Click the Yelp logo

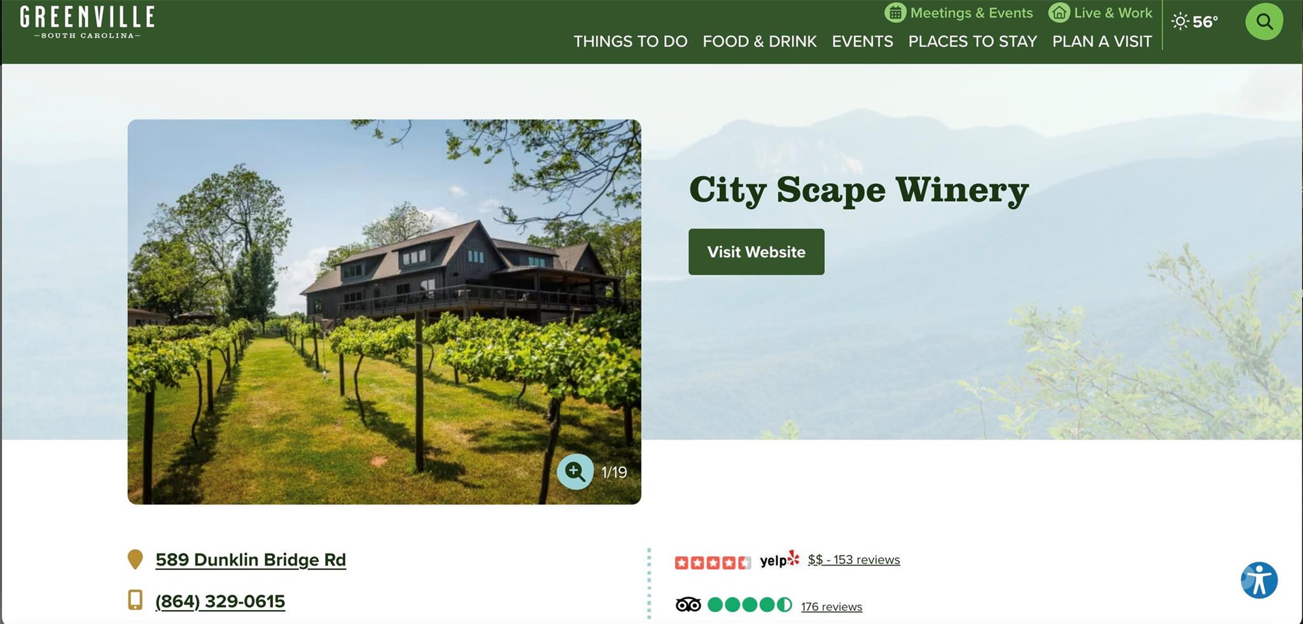coord(779,559)
